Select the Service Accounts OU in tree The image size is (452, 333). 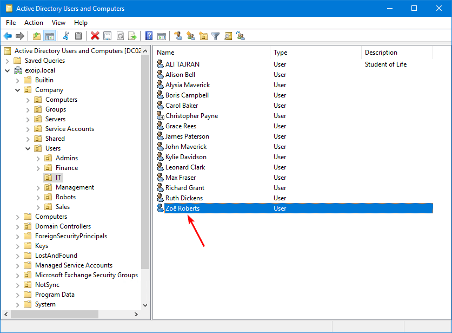69,129
